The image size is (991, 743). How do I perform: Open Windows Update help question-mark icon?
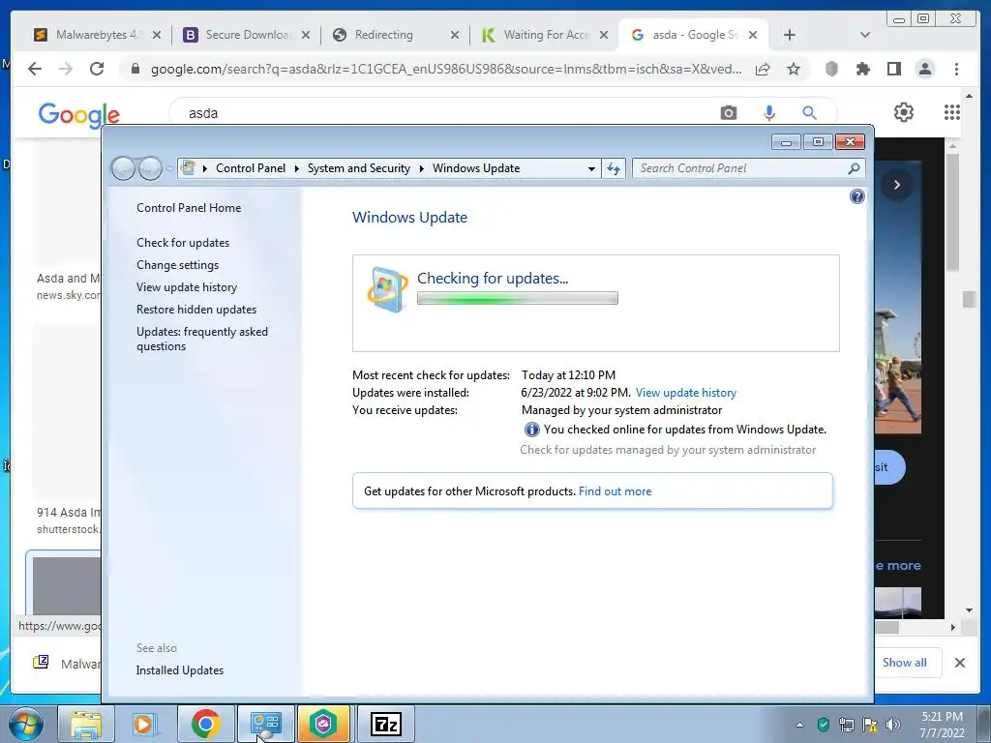click(x=857, y=196)
